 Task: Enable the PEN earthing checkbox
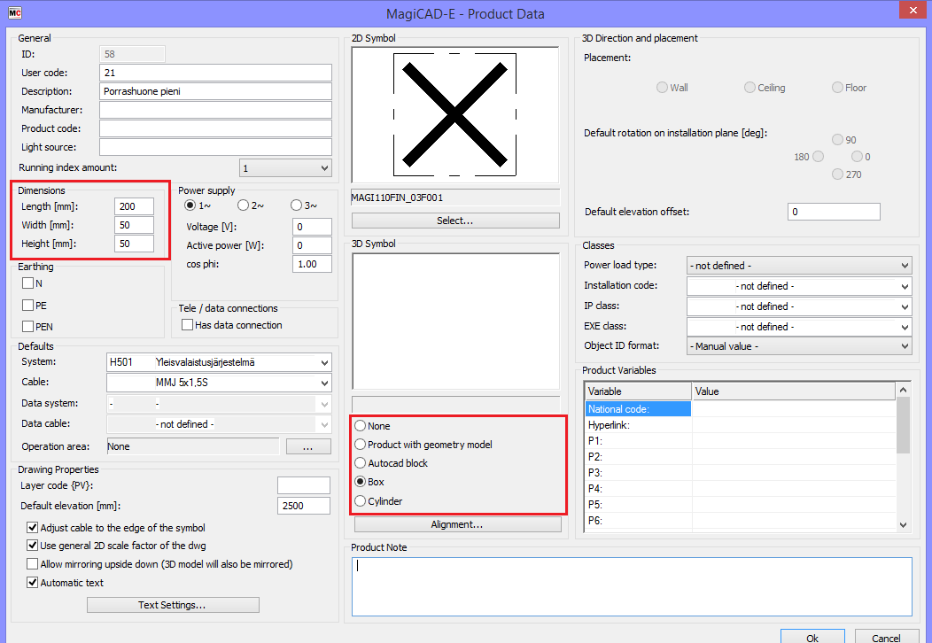click(x=28, y=326)
